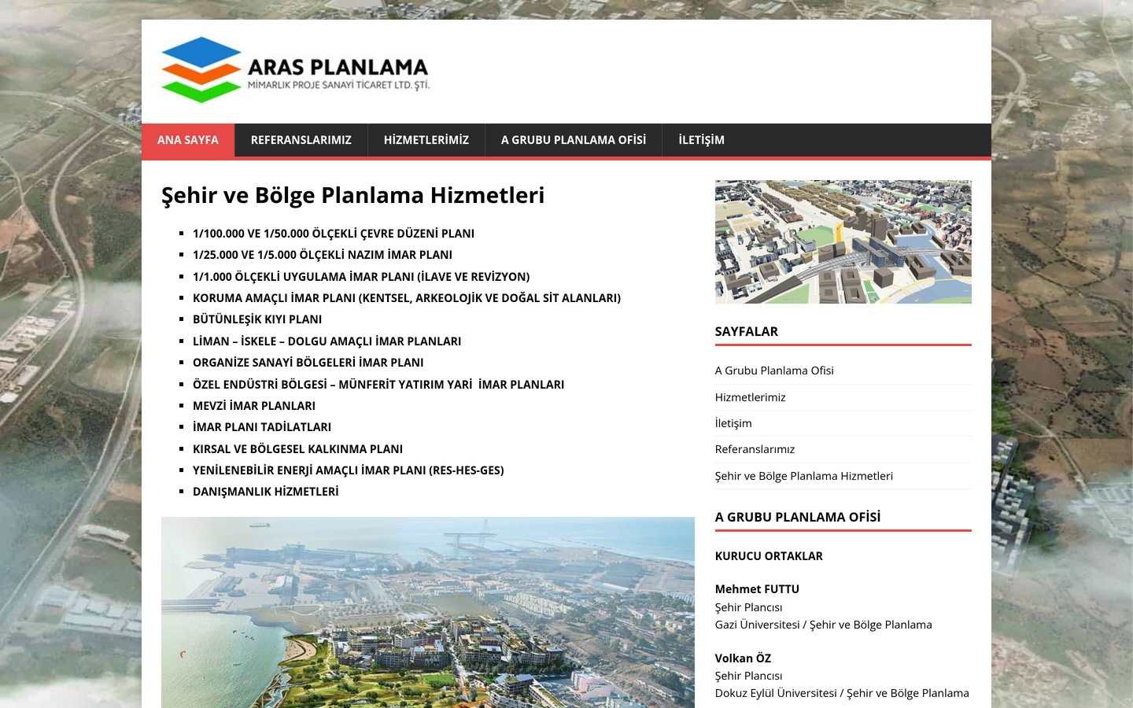The image size is (1133, 708).
Task: Open Şehir ve Bölge Planlama Hizmetleri sidebar link
Action: [804, 476]
